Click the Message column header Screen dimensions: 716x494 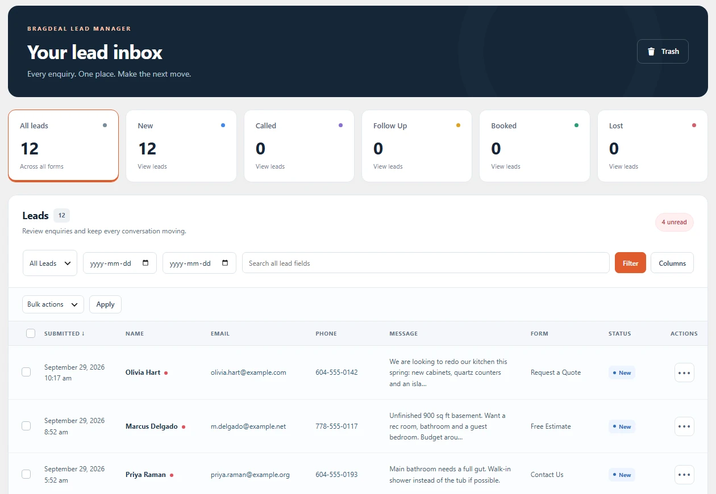pyautogui.click(x=403, y=333)
